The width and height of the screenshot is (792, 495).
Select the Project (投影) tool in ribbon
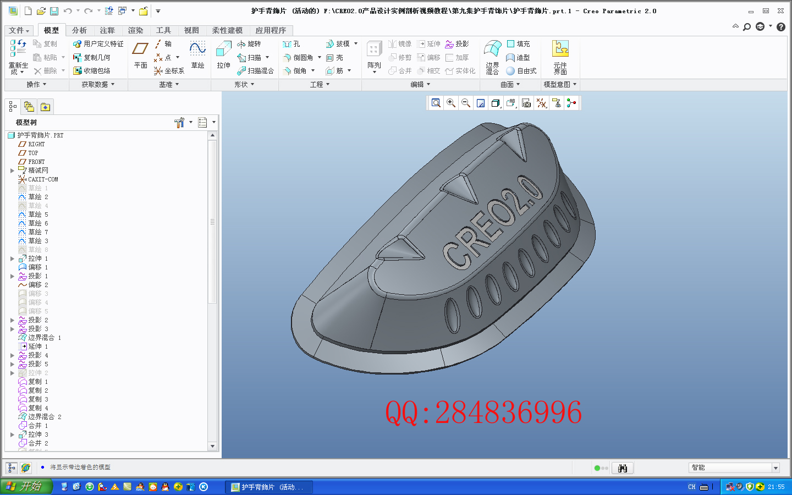[457, 44]
